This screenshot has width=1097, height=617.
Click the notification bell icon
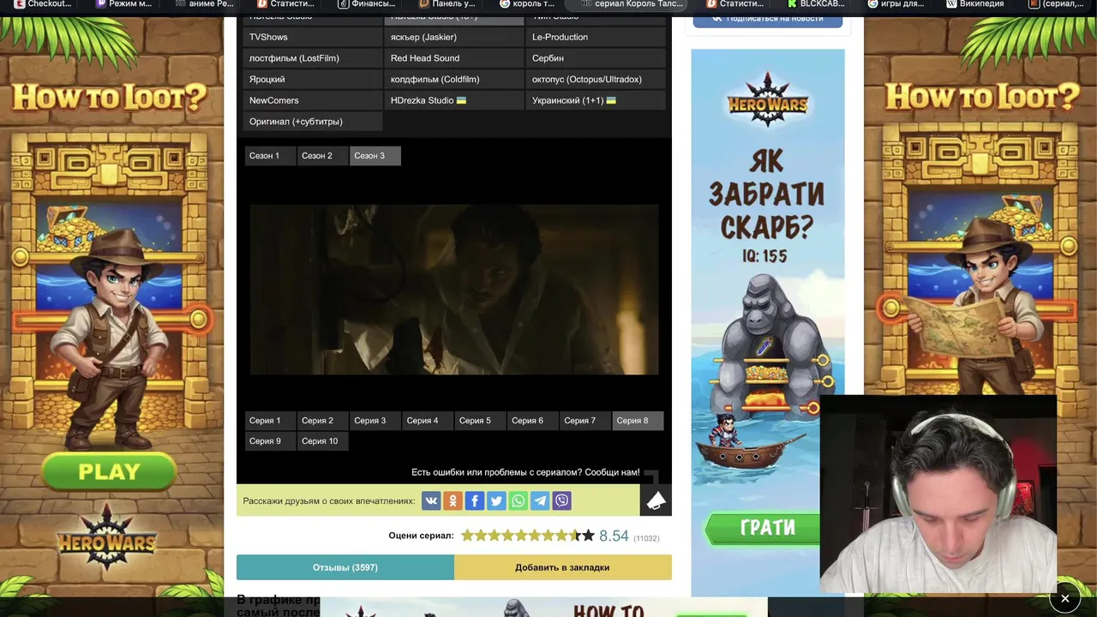click(x=656, y=500)
